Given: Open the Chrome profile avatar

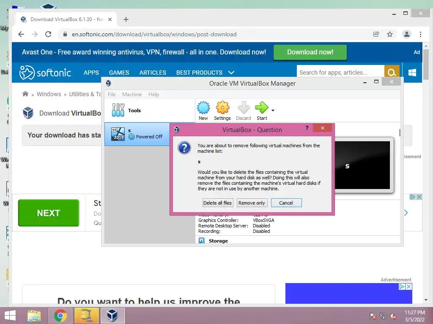Looking at the screenshot, I should (406, 34).
